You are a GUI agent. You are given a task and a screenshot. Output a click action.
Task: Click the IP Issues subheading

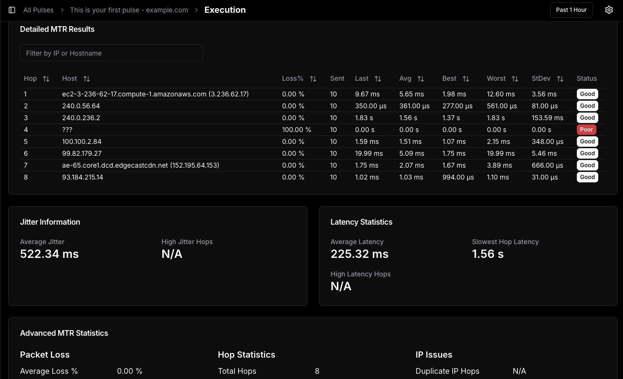pos(434,355)
